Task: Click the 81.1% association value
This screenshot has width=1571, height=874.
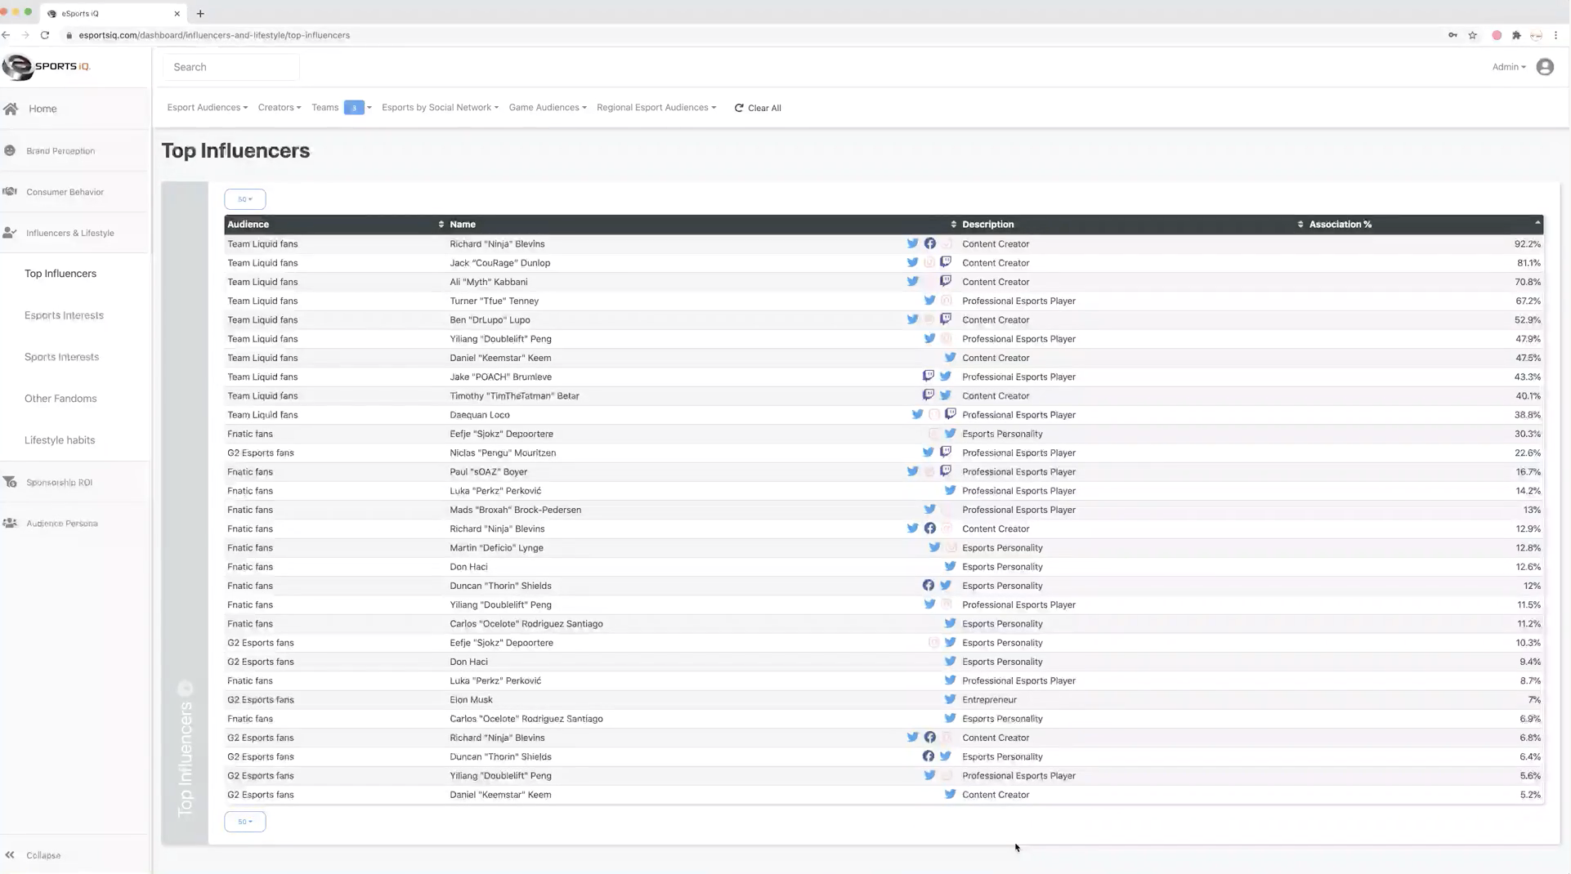Action: click(x=1528, y=262)
